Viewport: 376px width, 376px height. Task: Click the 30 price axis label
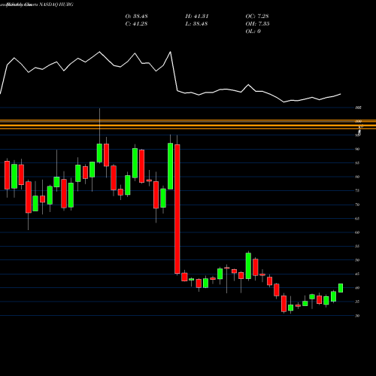click(357, 316)
